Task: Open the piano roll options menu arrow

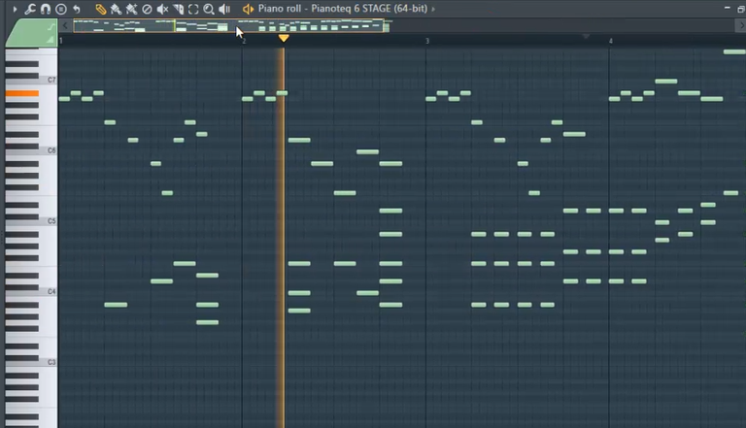Action: pos(15,9)
